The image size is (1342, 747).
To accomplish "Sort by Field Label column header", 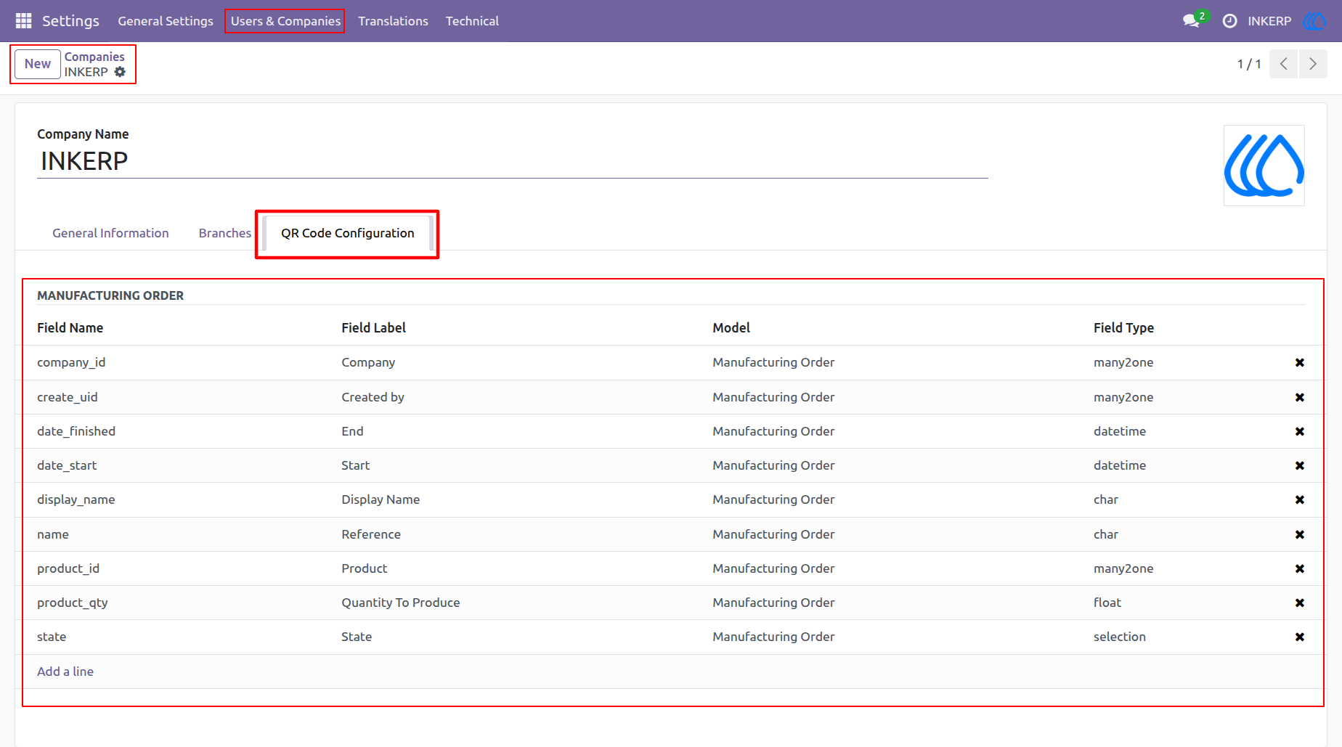I will 374,328.
